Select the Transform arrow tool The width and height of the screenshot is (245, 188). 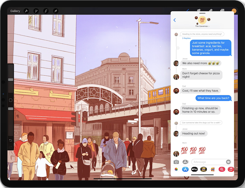[55, 11]
